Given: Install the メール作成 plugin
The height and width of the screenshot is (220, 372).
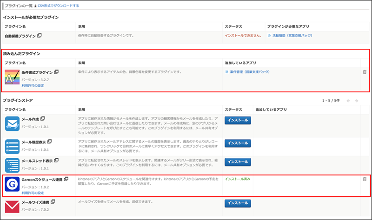Looking at the screenshot, I should (238, 120).
